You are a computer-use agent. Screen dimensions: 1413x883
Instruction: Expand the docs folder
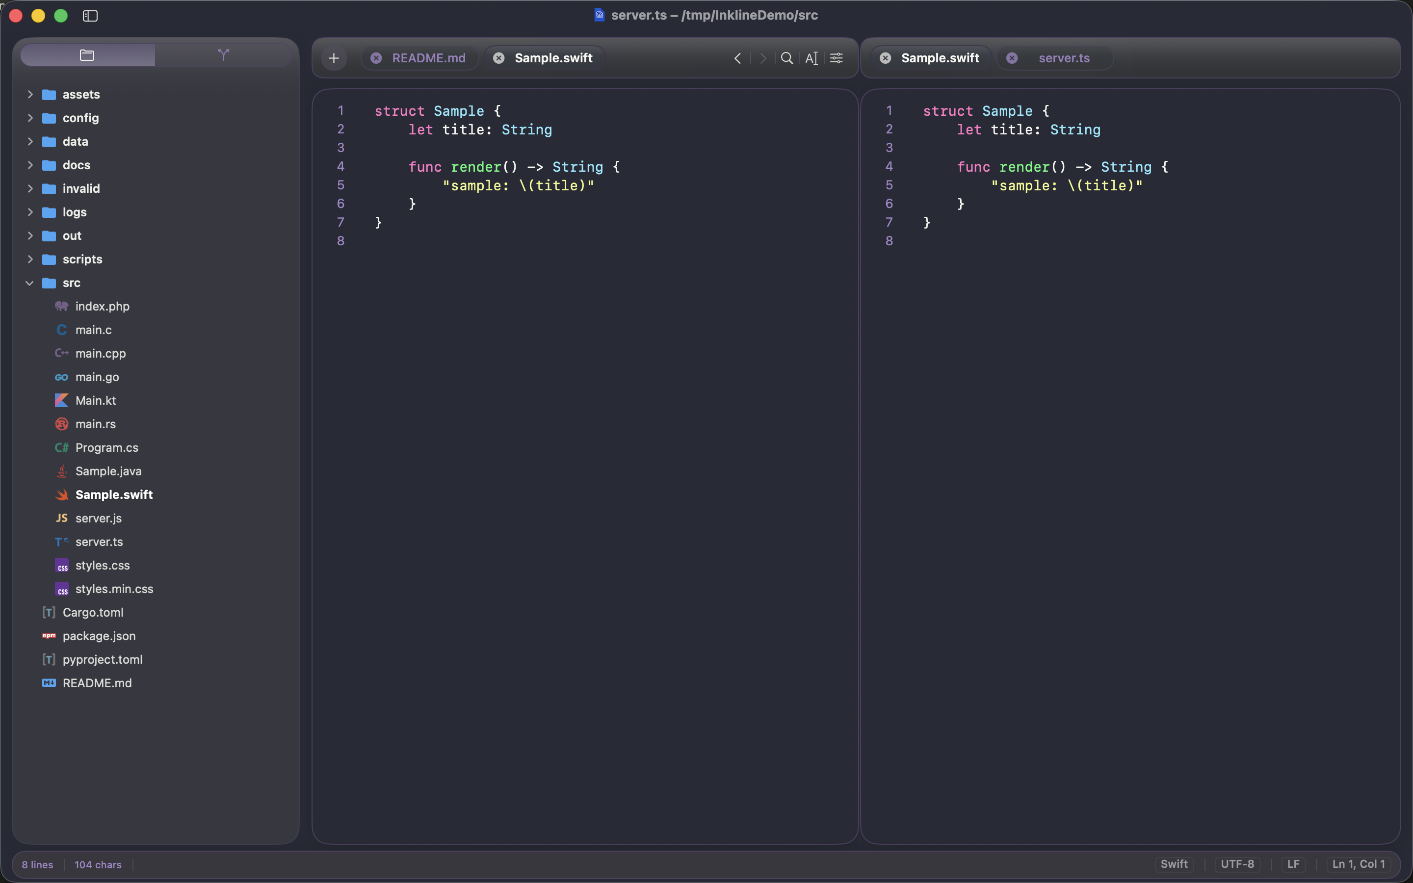(30, 165)
